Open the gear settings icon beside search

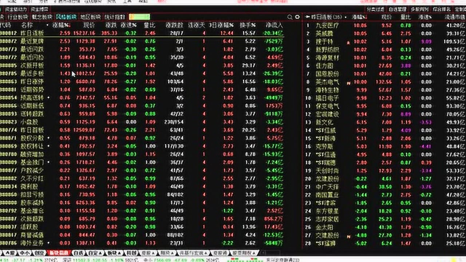(297, 17)
